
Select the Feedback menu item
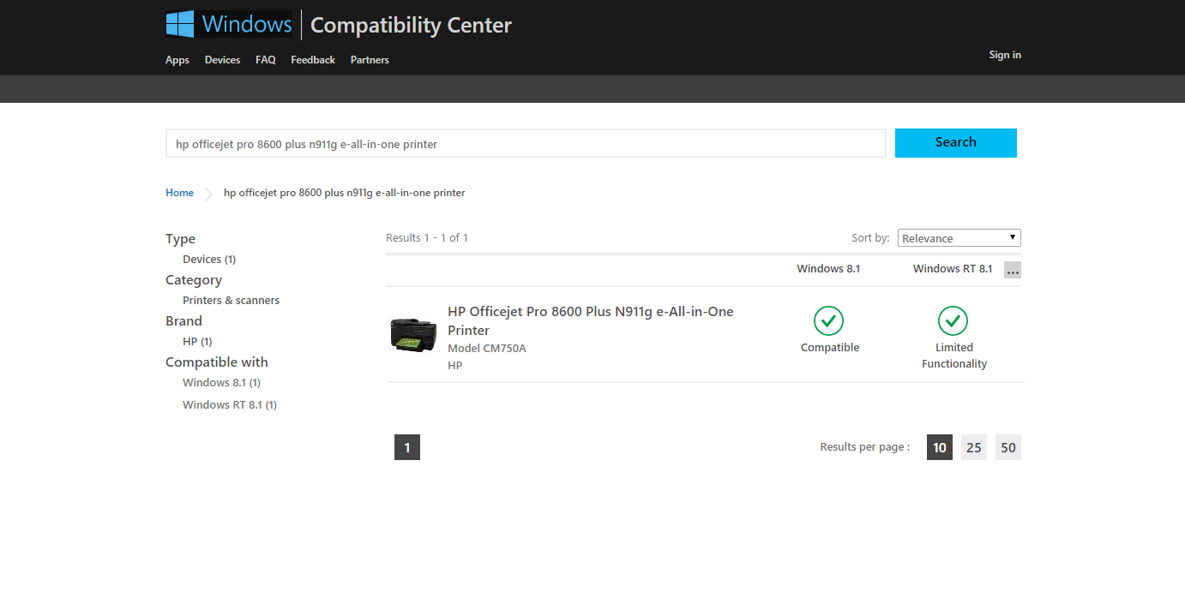(x=313, y=60)
